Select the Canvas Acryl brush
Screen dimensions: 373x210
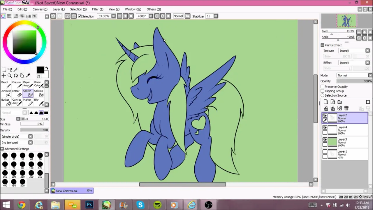click(x=16, y=102)
